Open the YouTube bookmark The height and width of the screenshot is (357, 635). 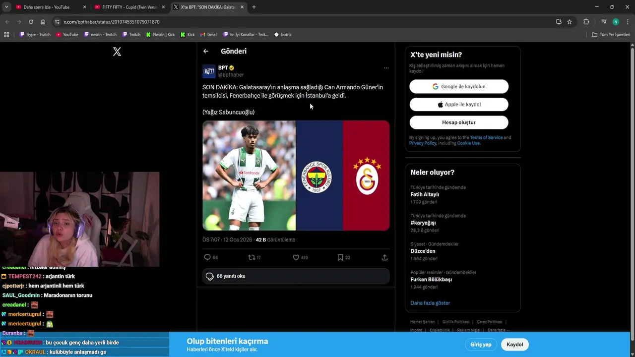click(x=67, y=35)
